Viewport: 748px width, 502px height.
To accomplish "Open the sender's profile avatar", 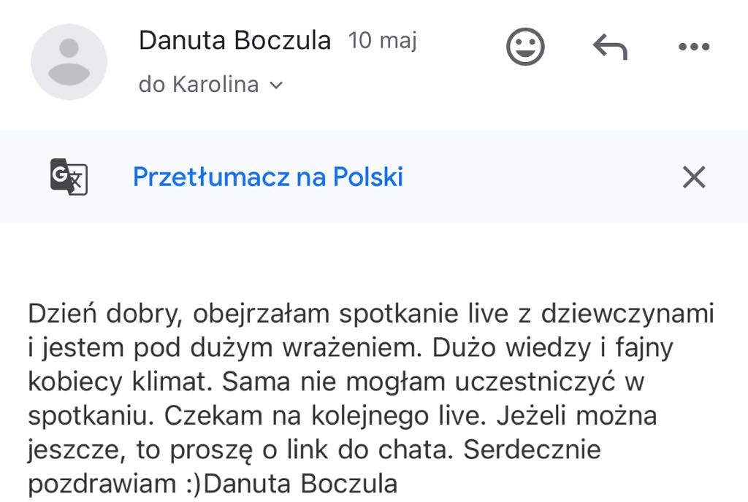I will point(69,61).
